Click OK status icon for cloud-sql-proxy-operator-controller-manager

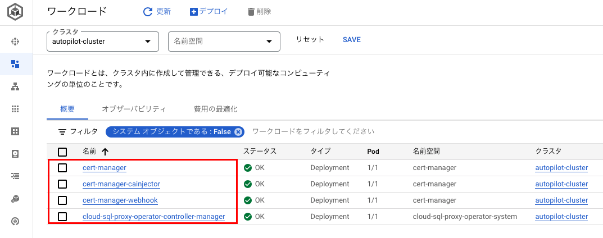click(x=248, y=217)
